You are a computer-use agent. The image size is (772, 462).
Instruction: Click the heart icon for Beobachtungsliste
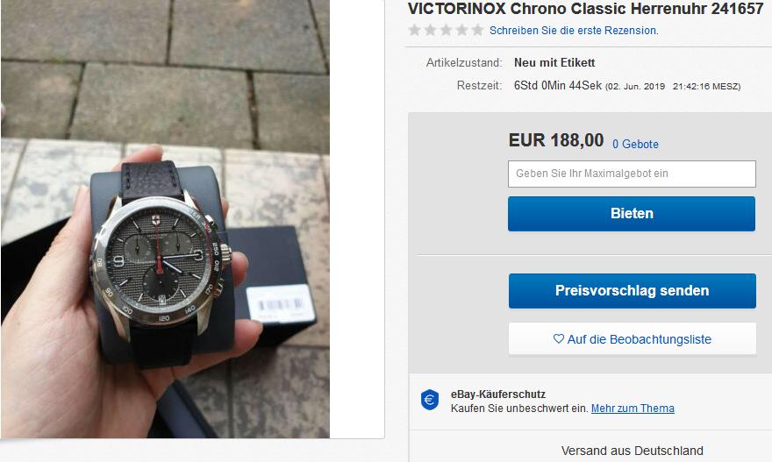click(x=558, y=338)
